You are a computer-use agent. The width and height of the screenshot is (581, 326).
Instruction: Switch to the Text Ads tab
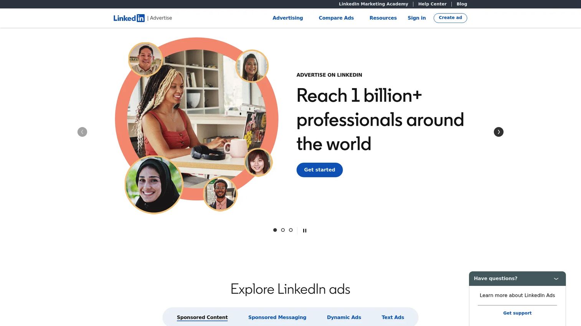(393, 317)
